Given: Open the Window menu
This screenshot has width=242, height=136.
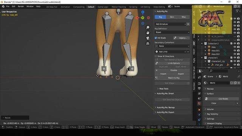Looking at the screenshot, I should [x=30, y=6].
